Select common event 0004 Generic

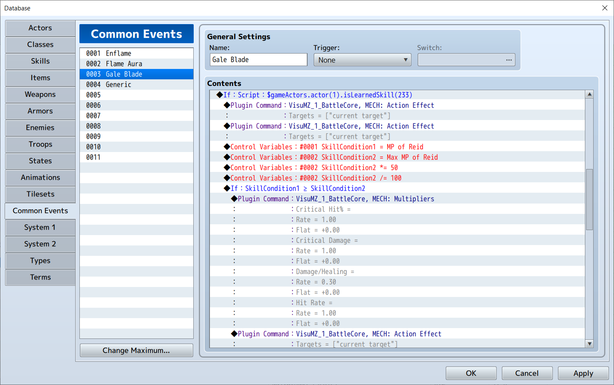click(x=136, y=85)
